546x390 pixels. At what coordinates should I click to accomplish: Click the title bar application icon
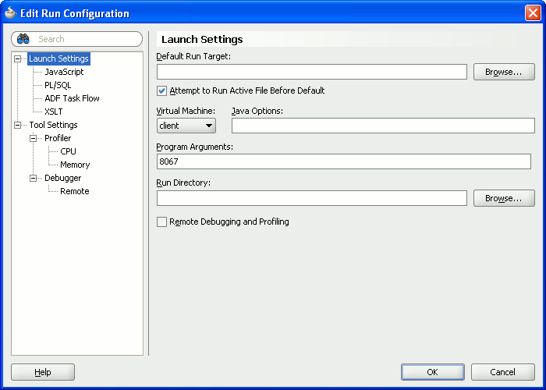(11, 12)
